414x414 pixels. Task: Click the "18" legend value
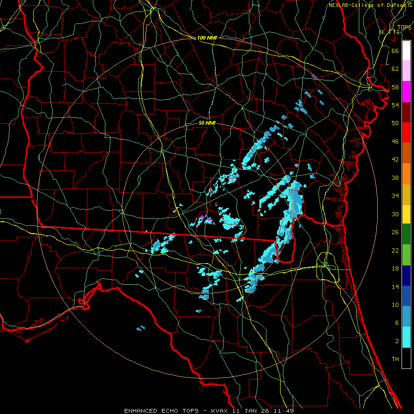point(395,269)
